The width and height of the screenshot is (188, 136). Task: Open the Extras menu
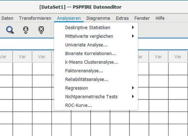(x=122, y=18)
